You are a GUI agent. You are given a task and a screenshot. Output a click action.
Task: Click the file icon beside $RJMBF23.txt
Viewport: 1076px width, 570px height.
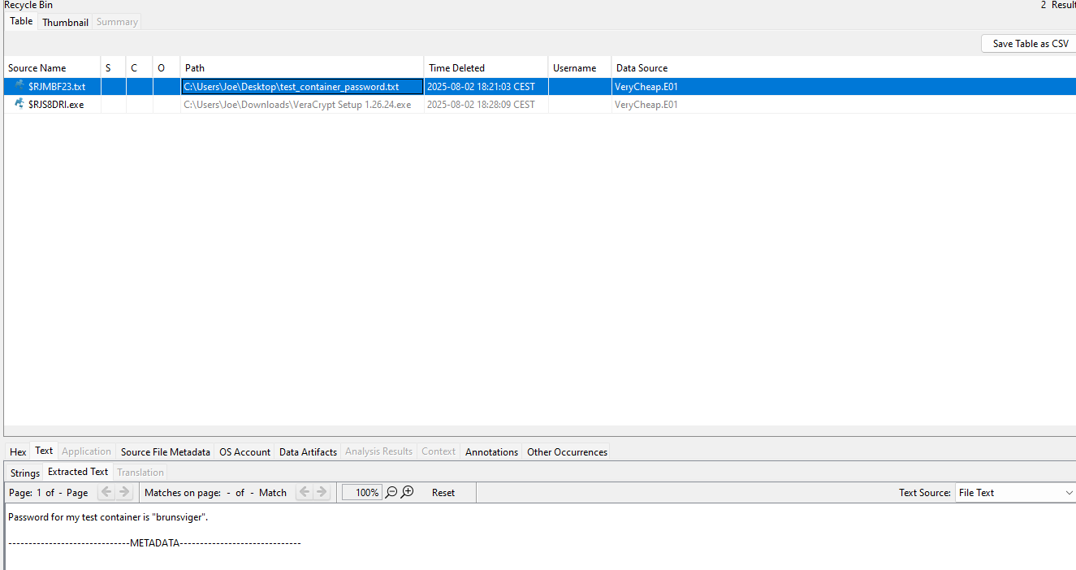click(18, 86)
